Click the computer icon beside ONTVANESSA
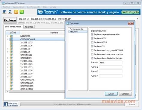The height and width of the screenshot is (110, 142). coord(11,83)
